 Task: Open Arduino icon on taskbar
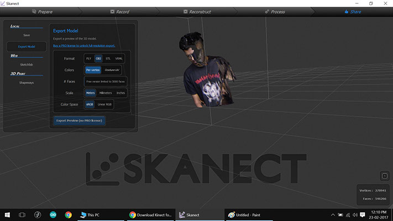[53, 215]
